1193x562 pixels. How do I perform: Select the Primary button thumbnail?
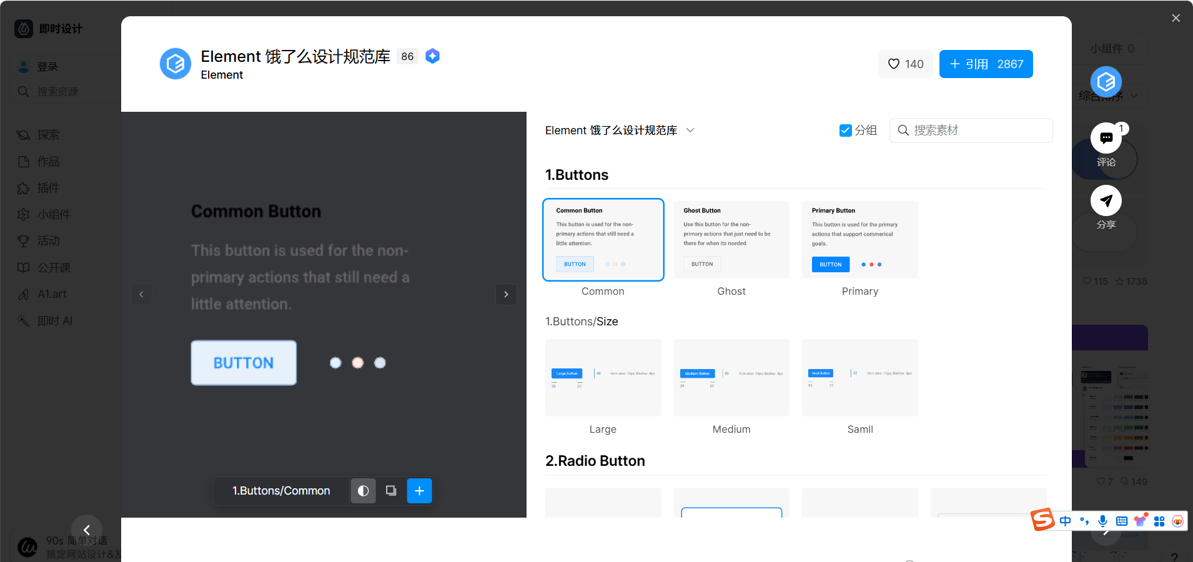[860, 240]
